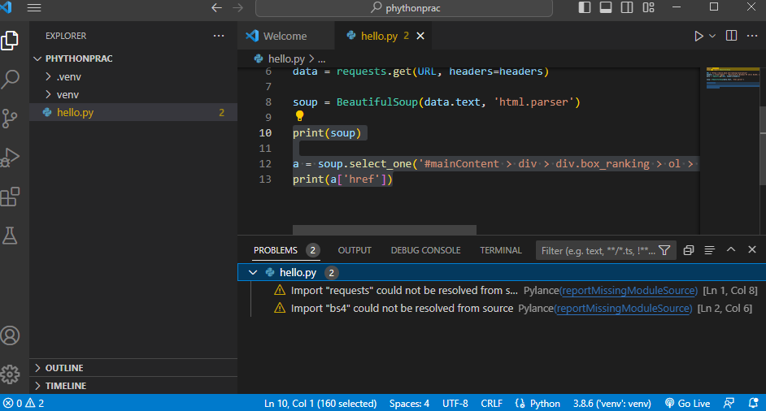Close the bottom panel

752,249
